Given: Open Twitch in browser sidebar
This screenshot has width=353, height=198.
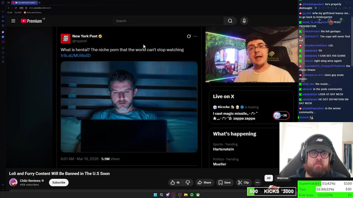Looking at the screenshot, I should (x=3, y=32).
